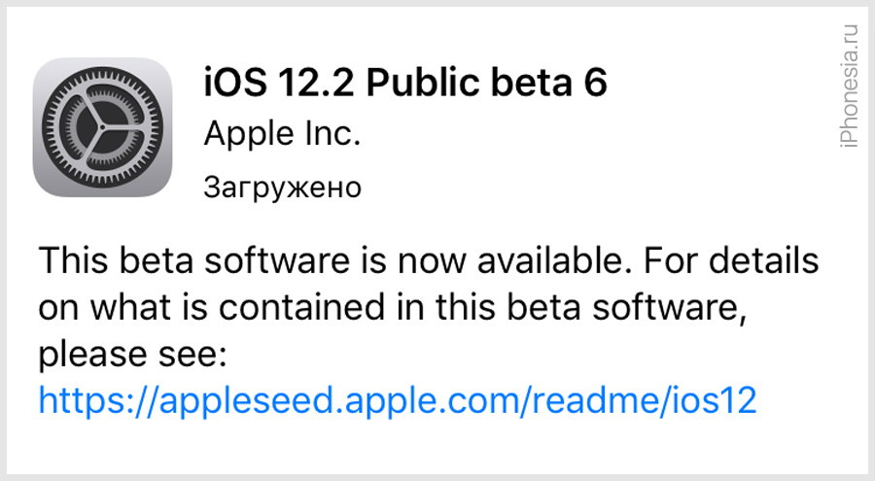The height and width of the screenshot is (481, 875).
Task: Click the 'Inc.' part of the developer name
Action: point(332,134)
